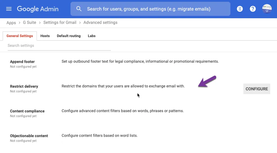Click the Append footer description text

coord(140,61)
